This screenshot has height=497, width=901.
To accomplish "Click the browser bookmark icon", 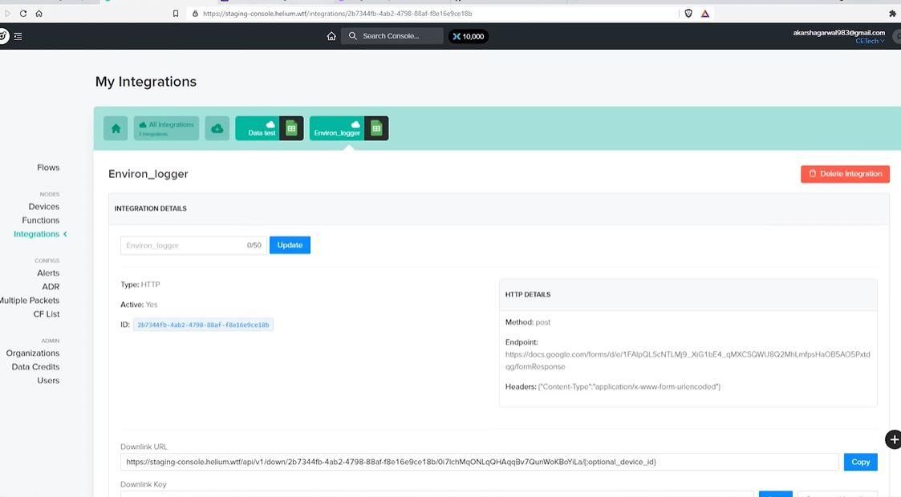I will [176, 13].
